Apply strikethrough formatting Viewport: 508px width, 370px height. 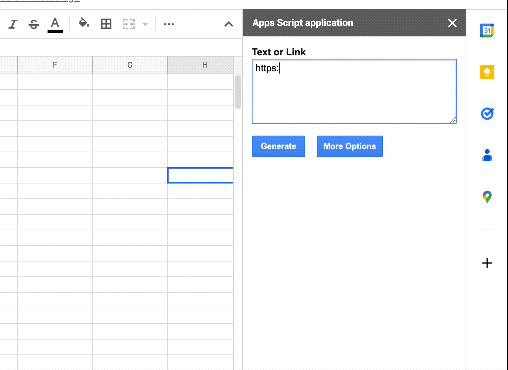click(x=33, y=24)
